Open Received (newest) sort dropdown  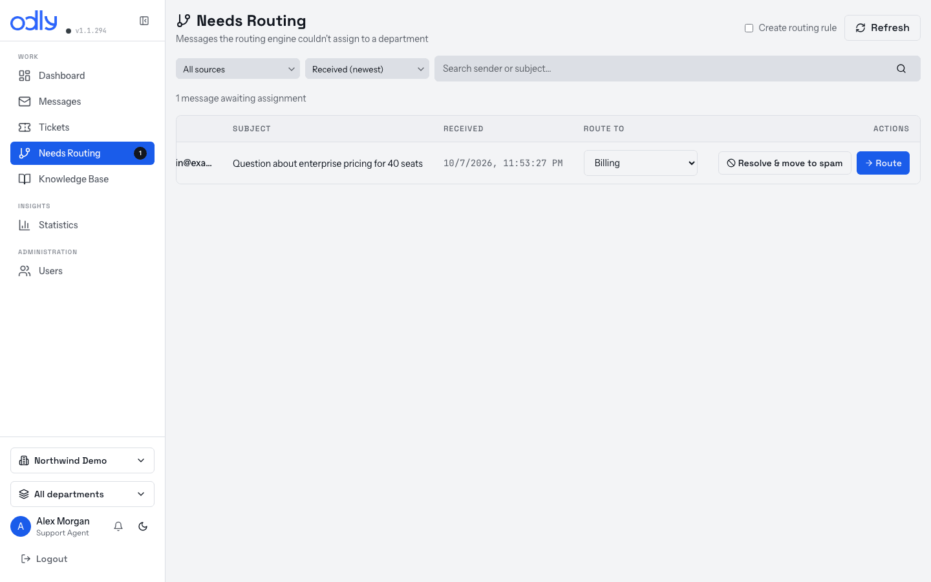(367, 69)
